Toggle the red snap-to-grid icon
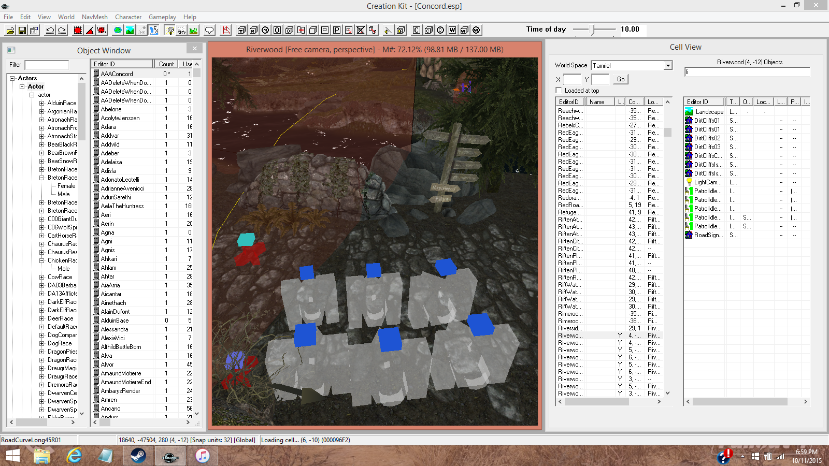Image resolution: width=829 pixels, height=466 pixels. tap(78, 30)
